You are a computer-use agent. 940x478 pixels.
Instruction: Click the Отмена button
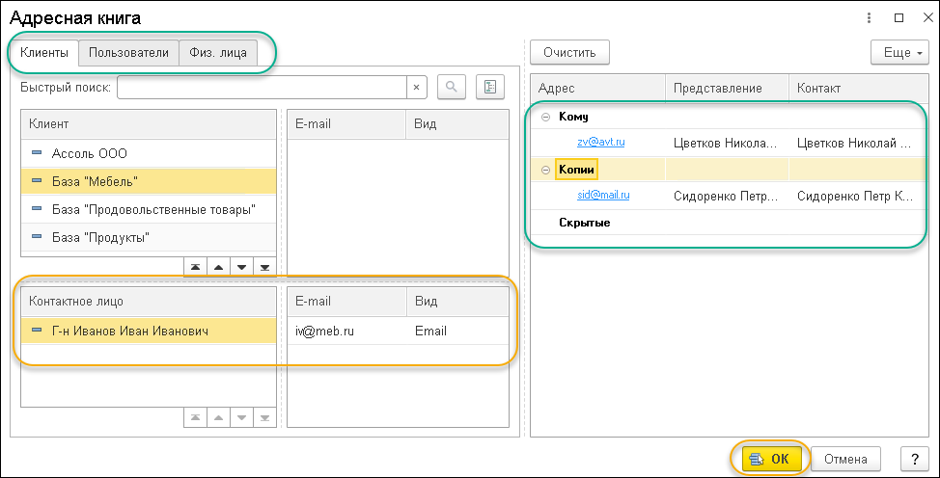846,460
